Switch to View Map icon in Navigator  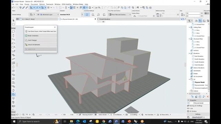pos(200,21)
